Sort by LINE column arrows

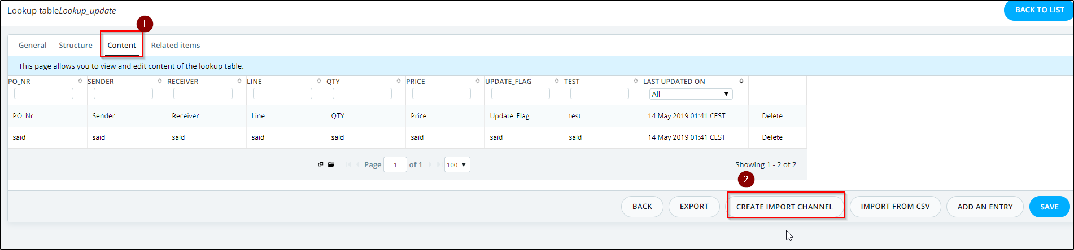click(x=319, y=81)
